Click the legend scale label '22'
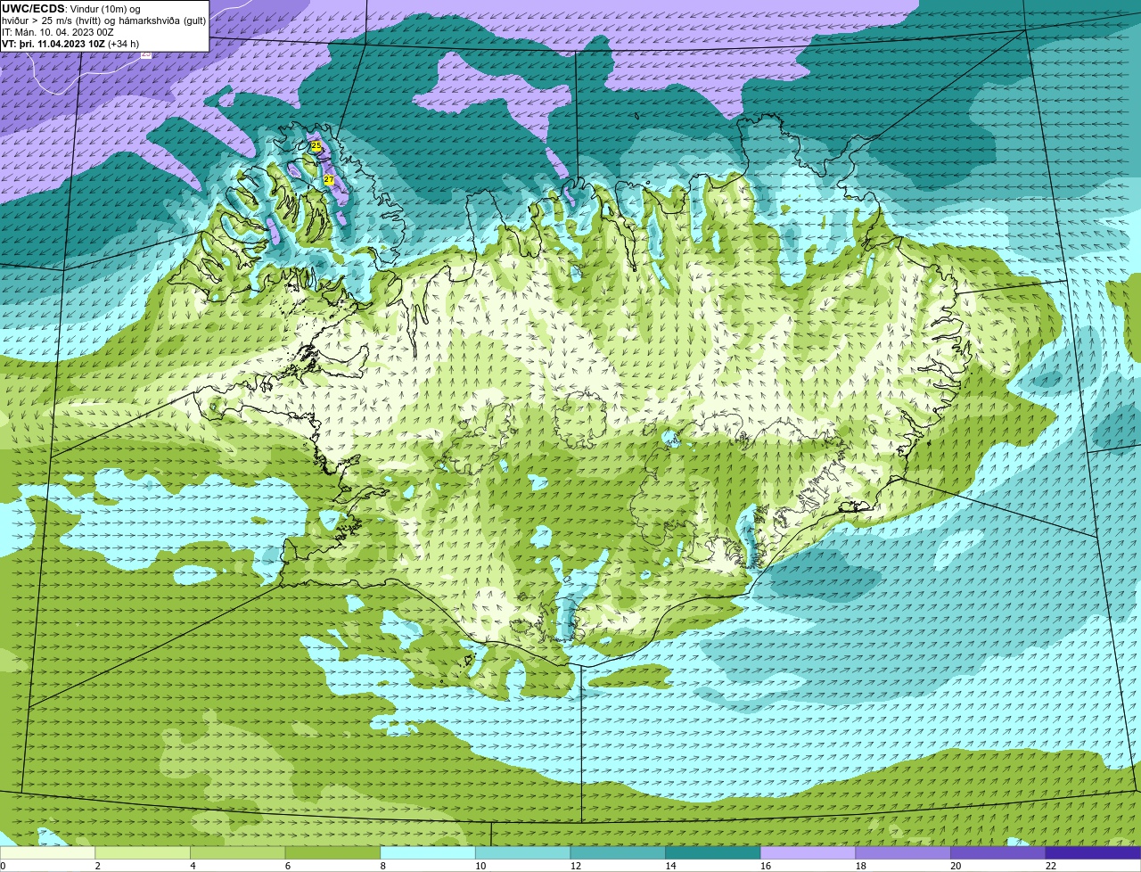The width and height of the screenshot is (1141, 872). [1051, 866]
